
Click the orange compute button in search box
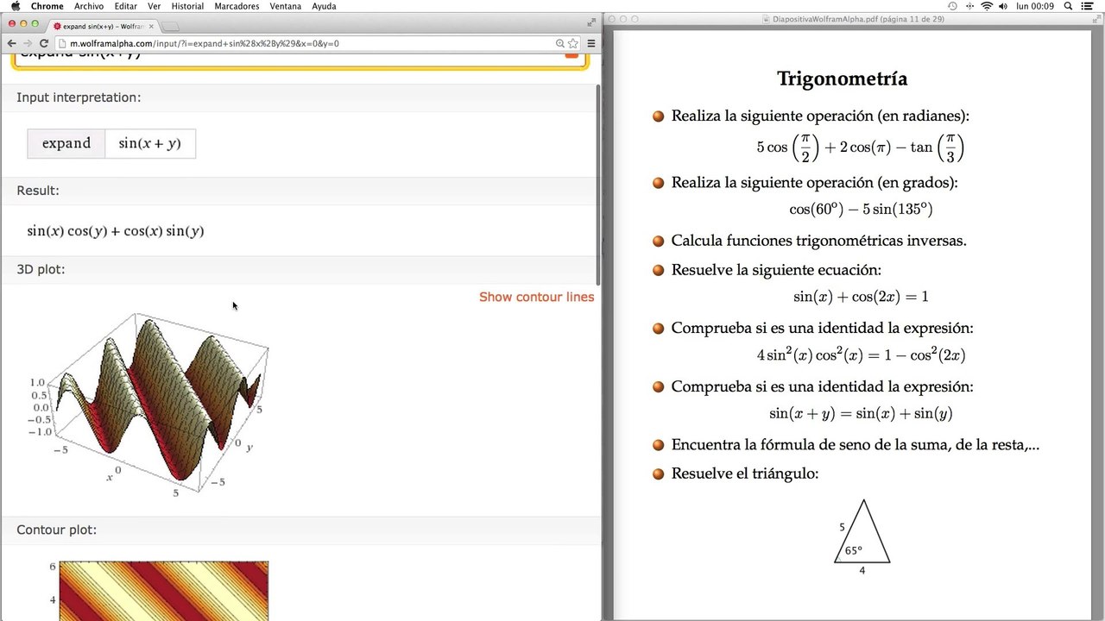pos(571,54)
